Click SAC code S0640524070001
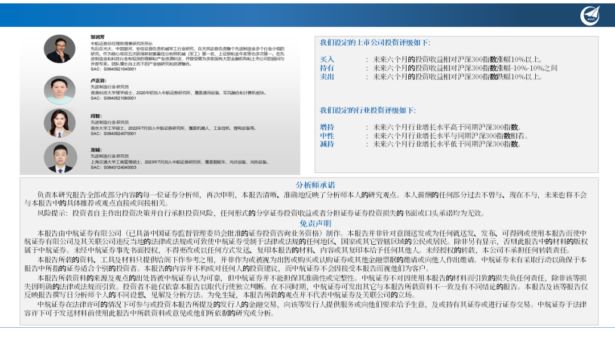Viewport: 615px width, 346px height. 113,134
